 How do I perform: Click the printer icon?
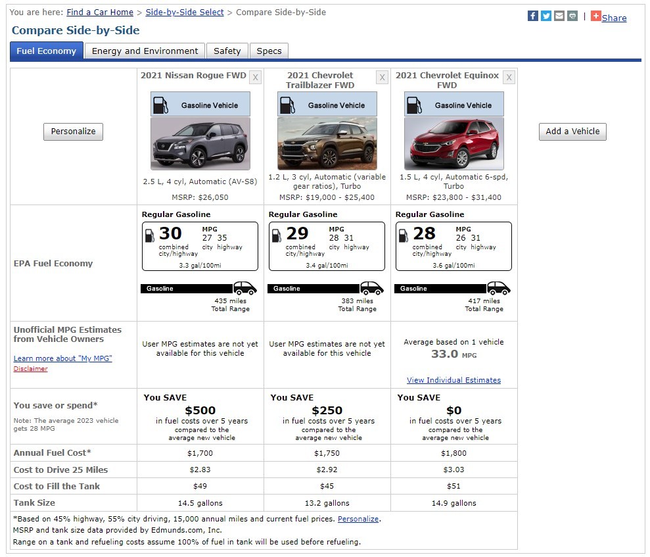572,16
